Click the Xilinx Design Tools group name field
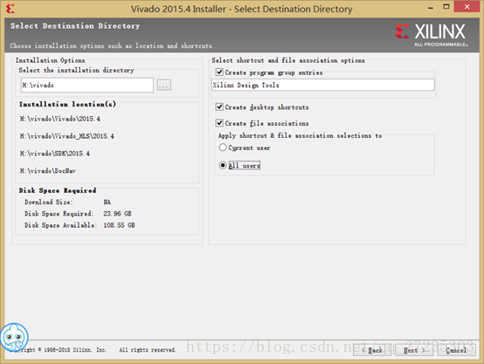The width and height of the screenshot is (484, 364). (x=323, y=85)
